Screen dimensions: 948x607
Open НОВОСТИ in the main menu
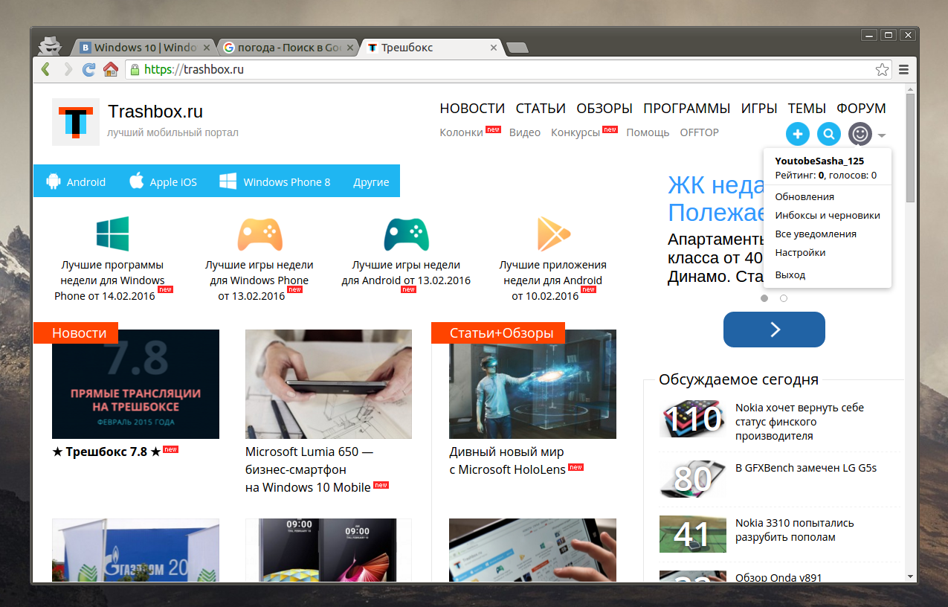coord(472,109)
